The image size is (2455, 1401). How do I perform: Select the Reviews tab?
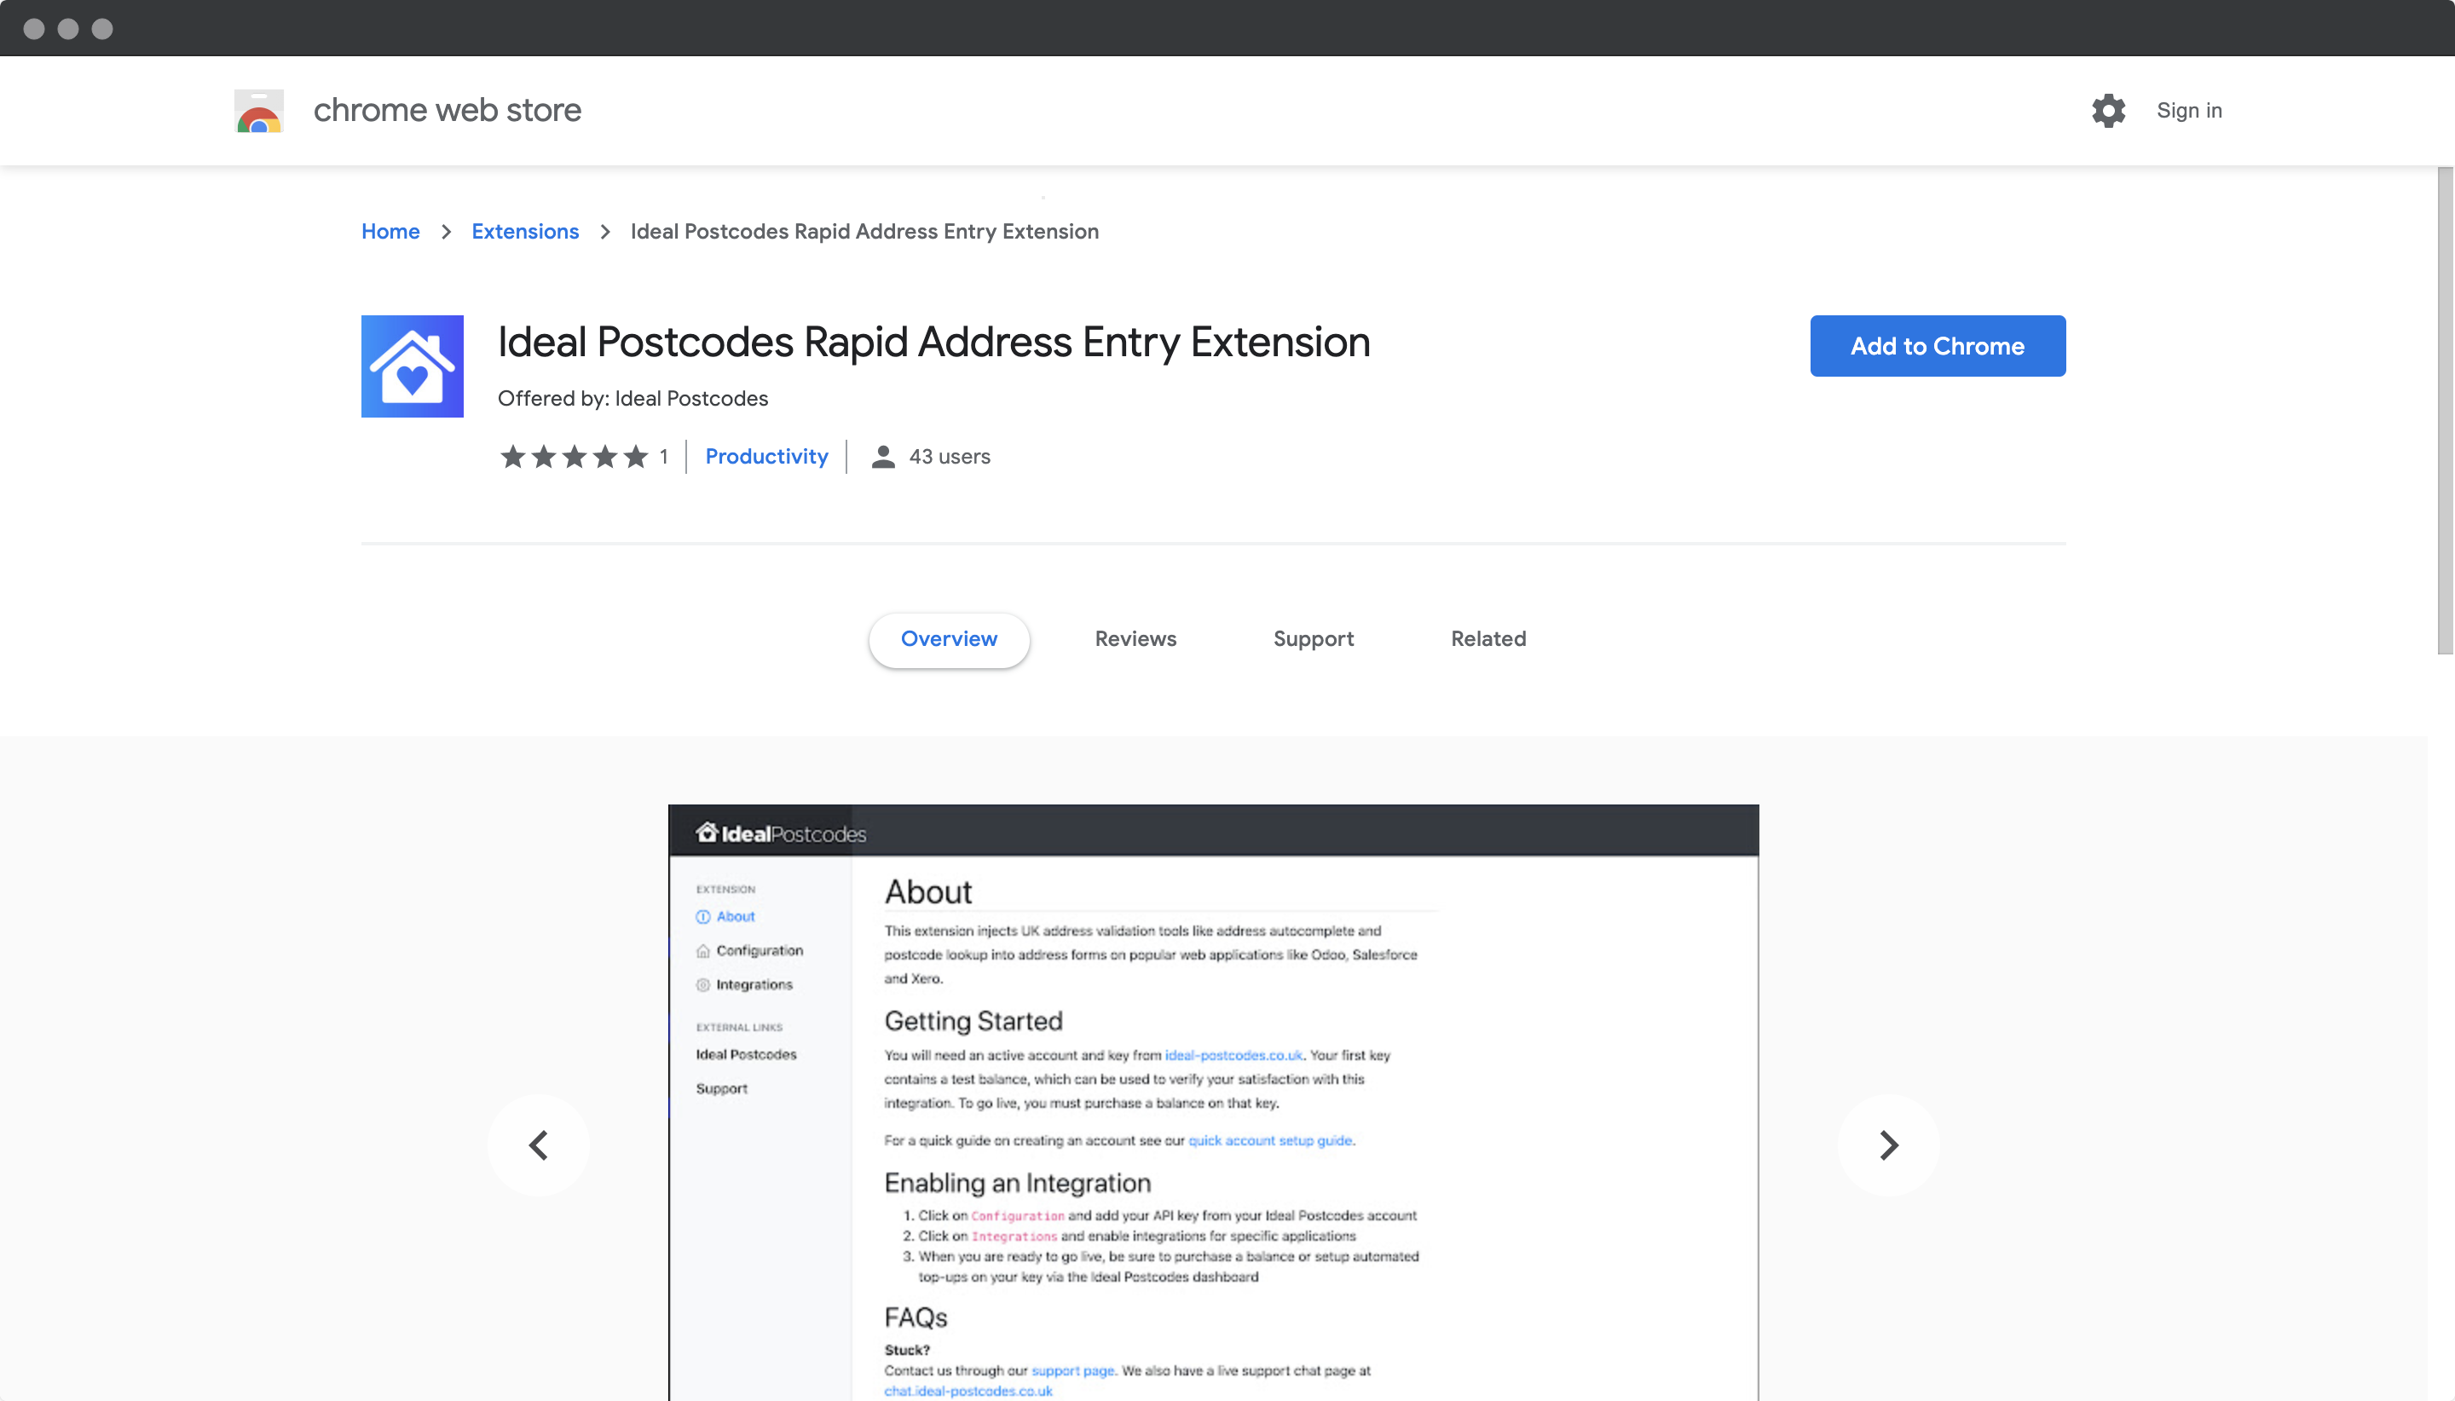[1136, 637]
